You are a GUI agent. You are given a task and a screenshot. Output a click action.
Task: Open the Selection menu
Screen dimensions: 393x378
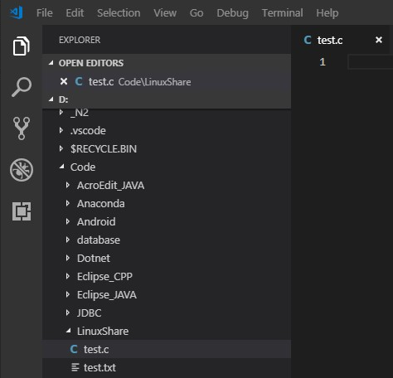119,13
